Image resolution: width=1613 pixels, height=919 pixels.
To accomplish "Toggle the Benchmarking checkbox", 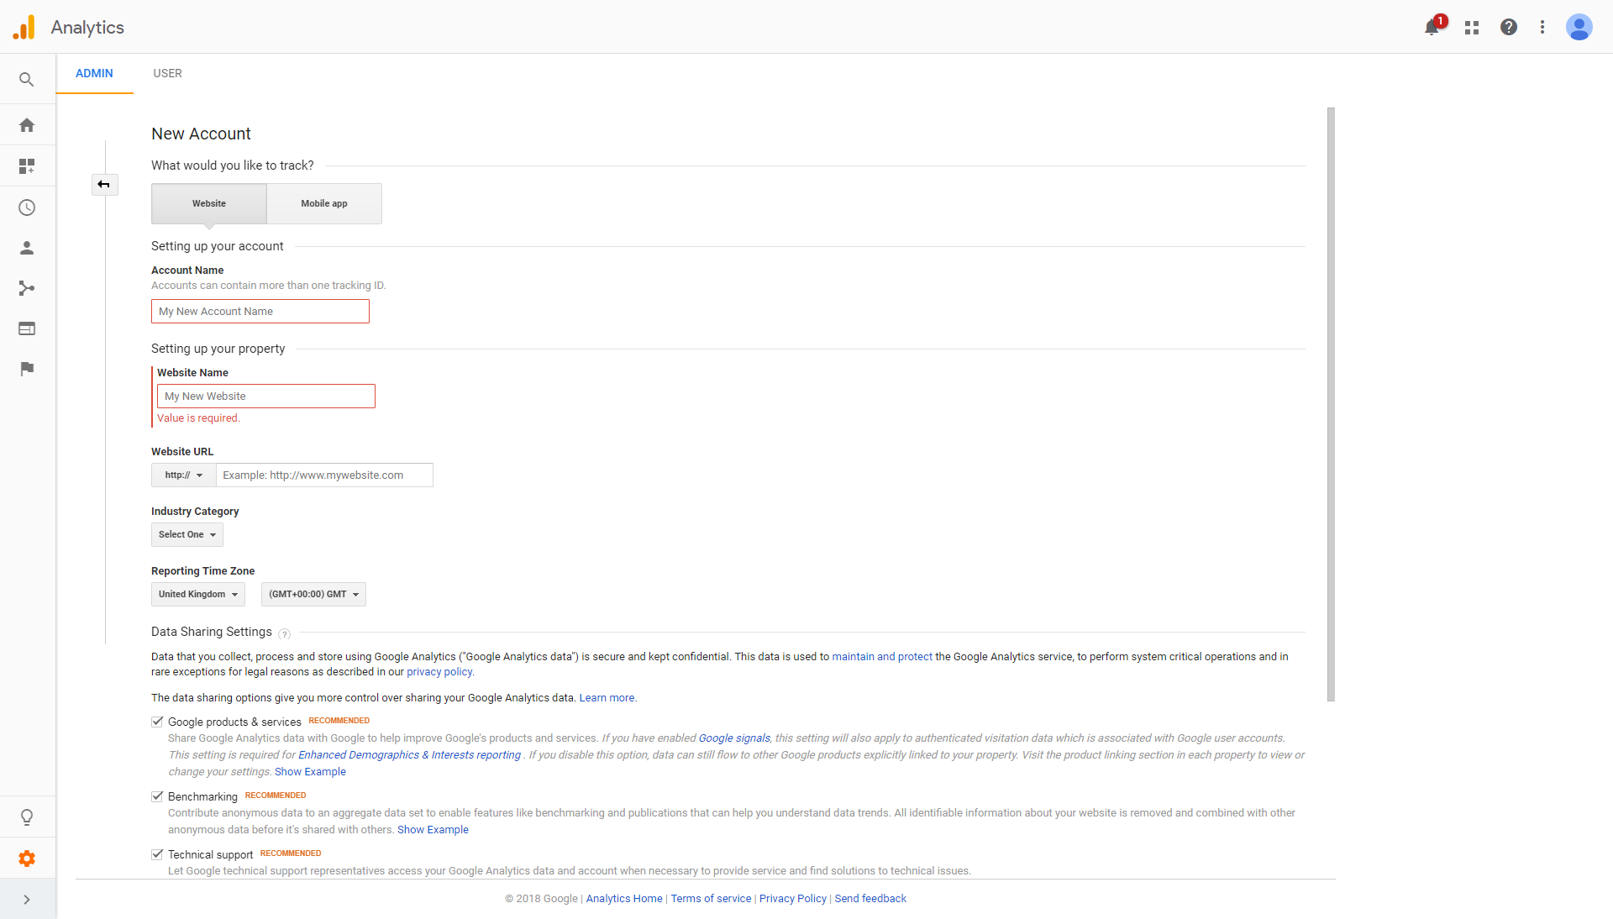I will click(157, 796).
